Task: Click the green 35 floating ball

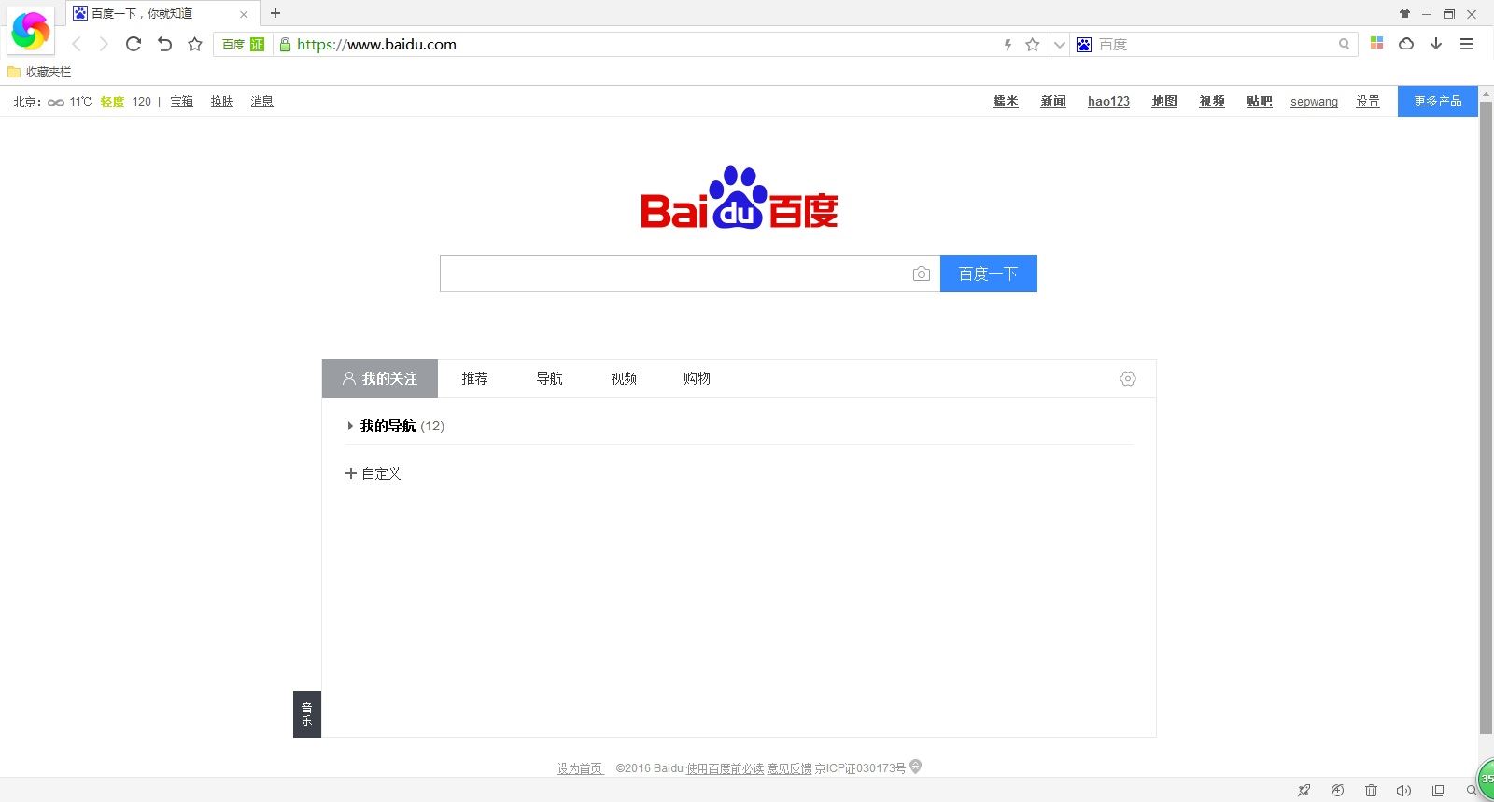Action: [x=1487, y=781]
